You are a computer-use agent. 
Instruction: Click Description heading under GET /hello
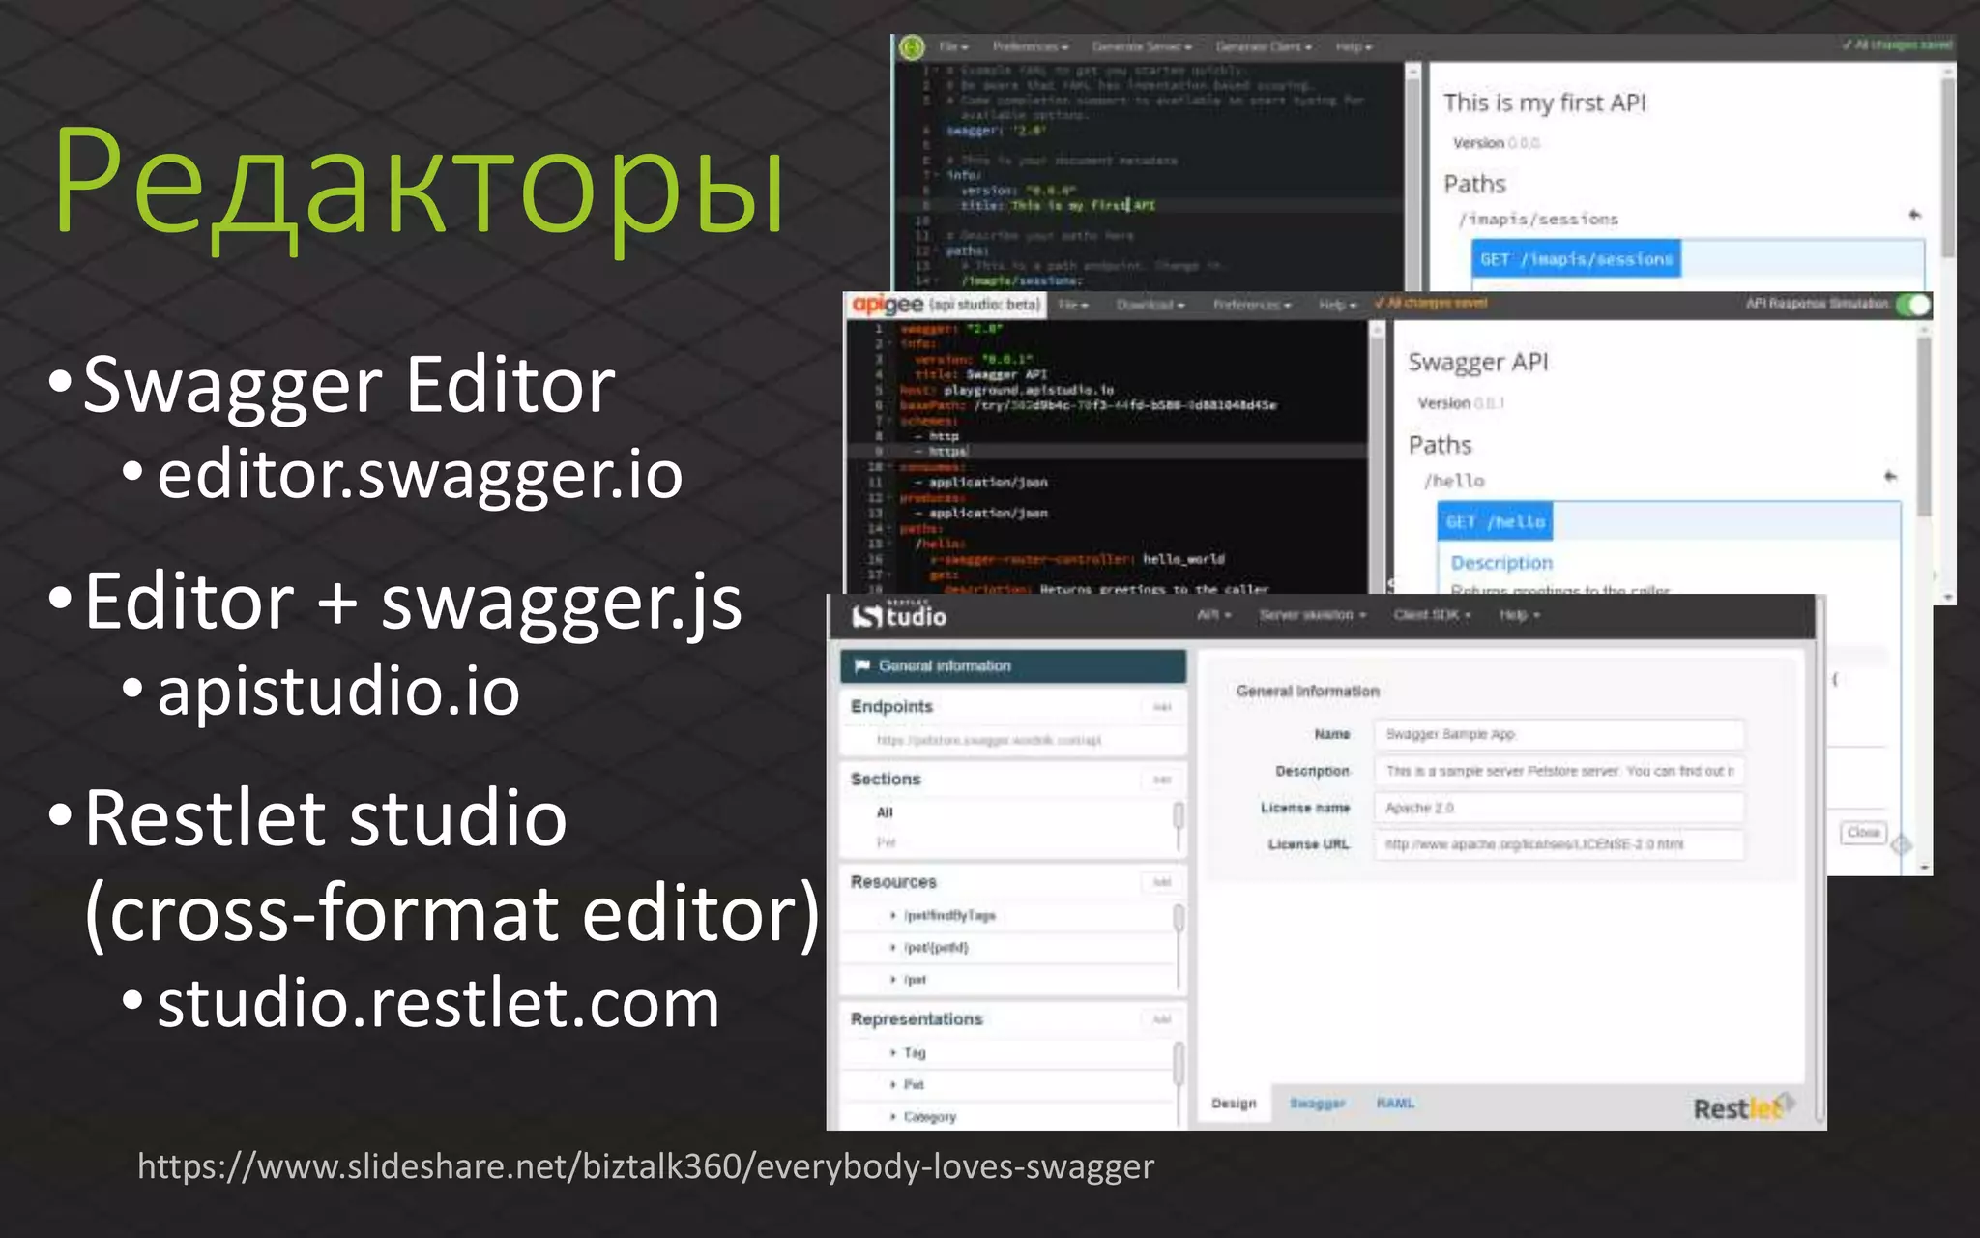pyautogui.click(x=1501, y=563)
